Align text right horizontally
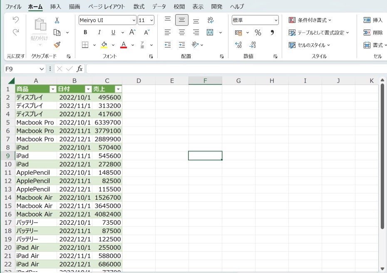This screenshot has width=387, height=273. 196,32
